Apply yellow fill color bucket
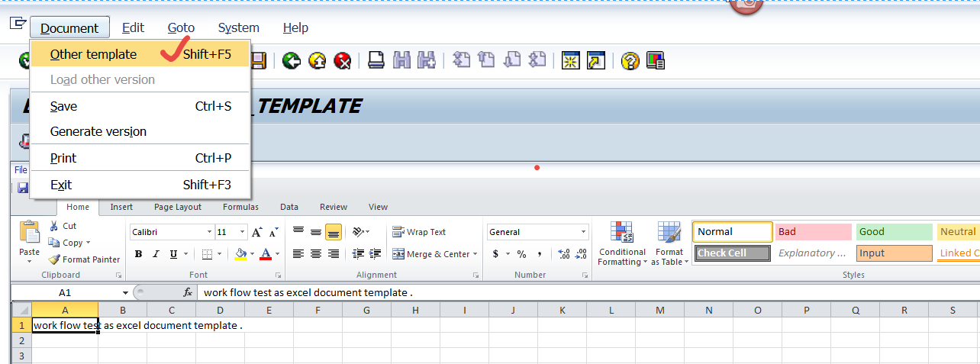980x364 pixels. [x=240, y=254]
